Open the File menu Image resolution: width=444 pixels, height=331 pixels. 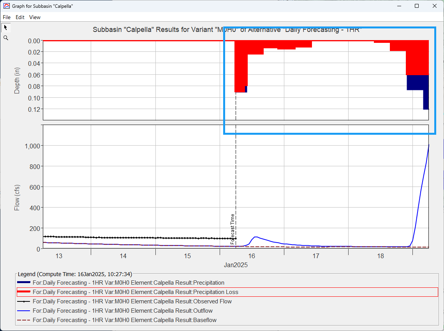click(7, 17)
